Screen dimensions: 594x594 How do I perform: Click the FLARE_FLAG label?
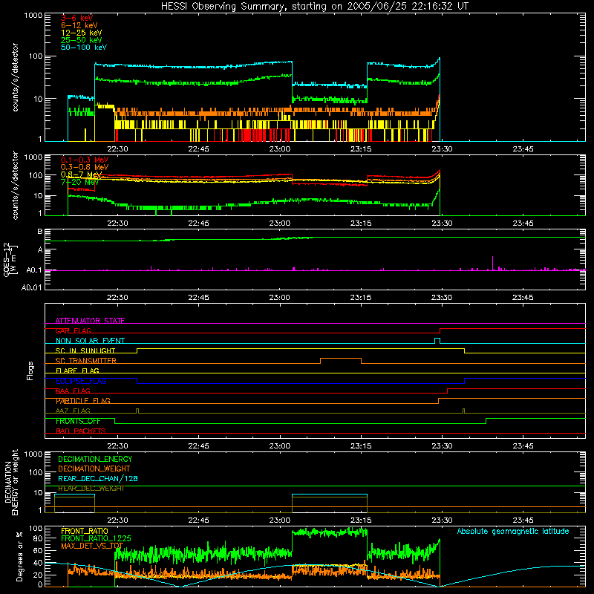click(x=77, y=371)
